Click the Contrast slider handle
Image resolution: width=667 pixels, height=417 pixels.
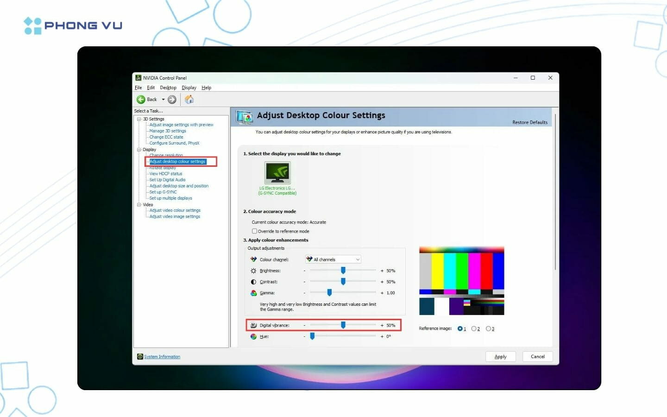(343, 282)
